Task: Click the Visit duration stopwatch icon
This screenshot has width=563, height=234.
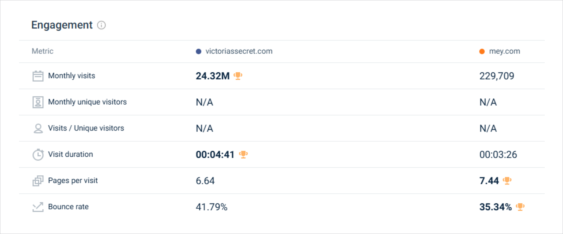Action: (x=38, y=155)
